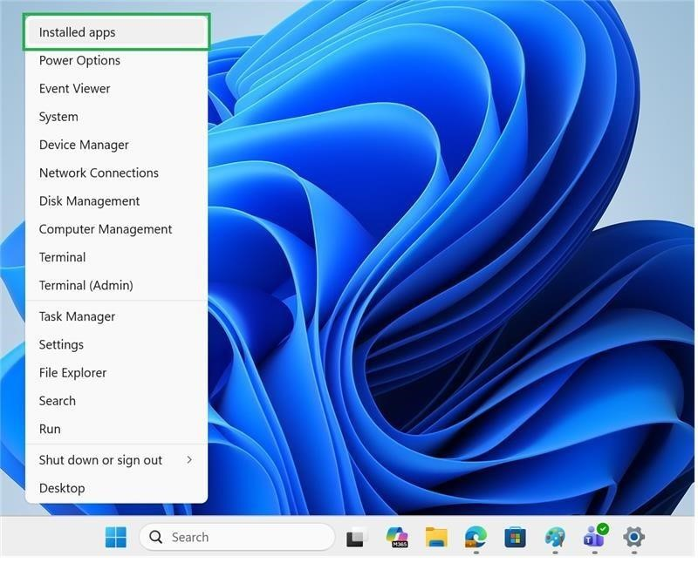Select Network Connections entry

point(117,173)
